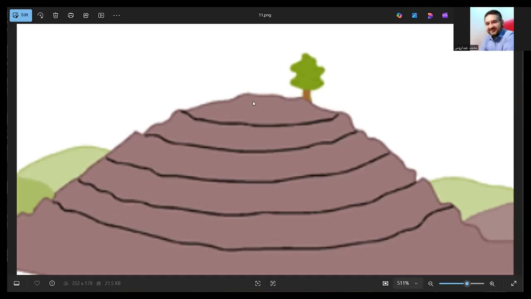Share the image via share icon

[x=86, y=15]
